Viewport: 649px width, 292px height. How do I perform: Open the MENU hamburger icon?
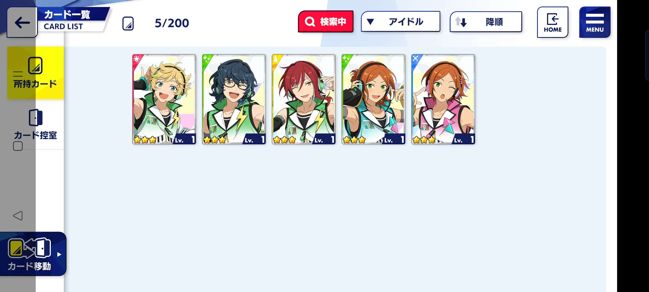(x=595, y=22)
